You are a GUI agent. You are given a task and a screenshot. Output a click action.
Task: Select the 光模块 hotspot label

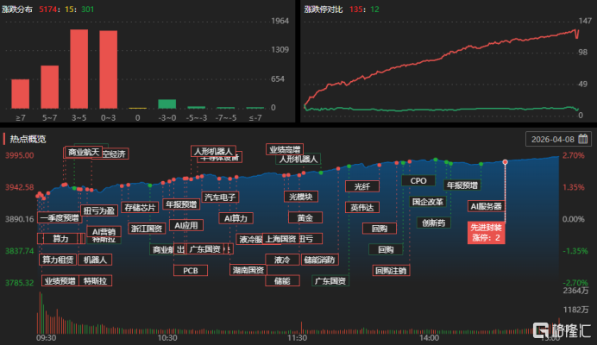point(302,196)
